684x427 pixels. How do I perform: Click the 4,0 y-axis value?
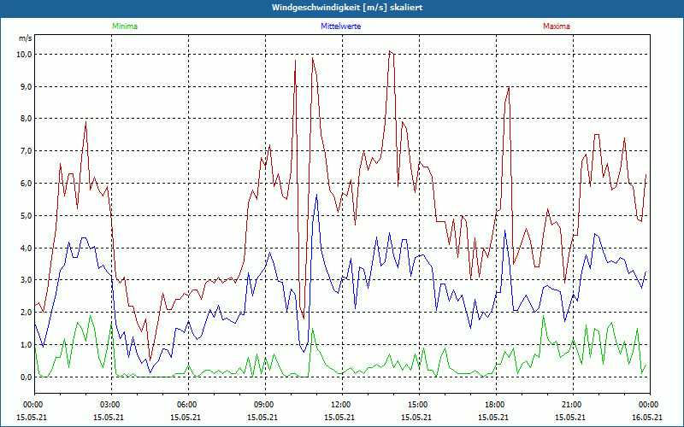tap(26, 248)
